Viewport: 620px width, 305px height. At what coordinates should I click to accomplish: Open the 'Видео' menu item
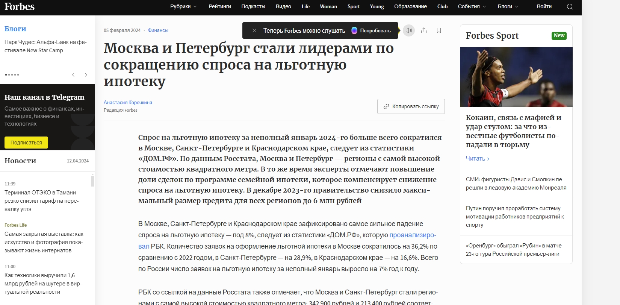283,6
